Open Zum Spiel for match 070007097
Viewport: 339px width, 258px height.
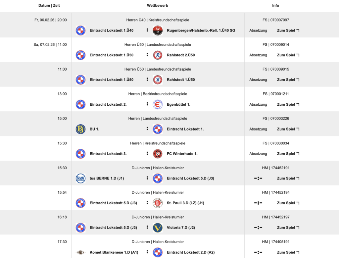[x=288, y=30]
